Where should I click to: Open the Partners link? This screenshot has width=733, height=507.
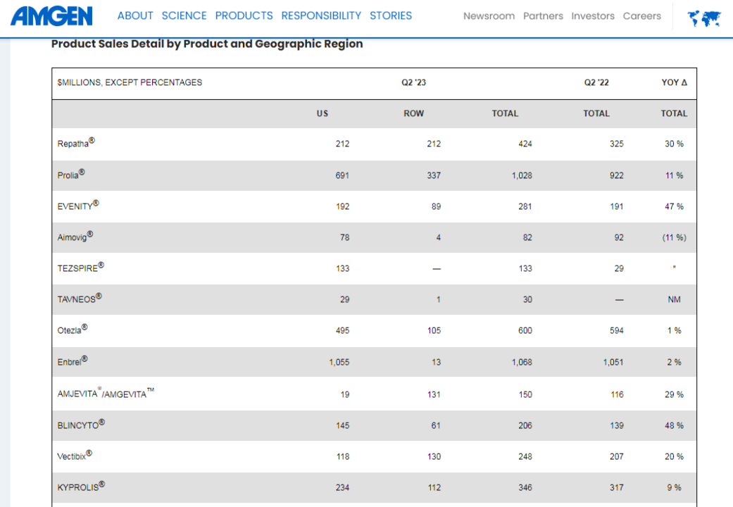point(543,16)
